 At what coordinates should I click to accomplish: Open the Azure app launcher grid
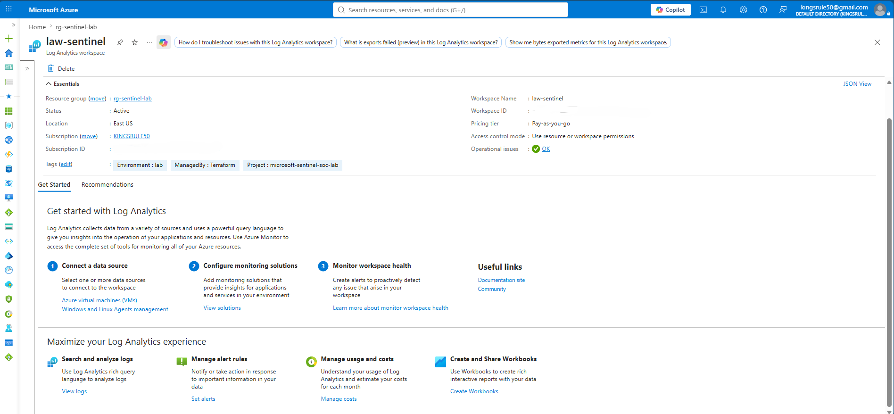point(8,9)
